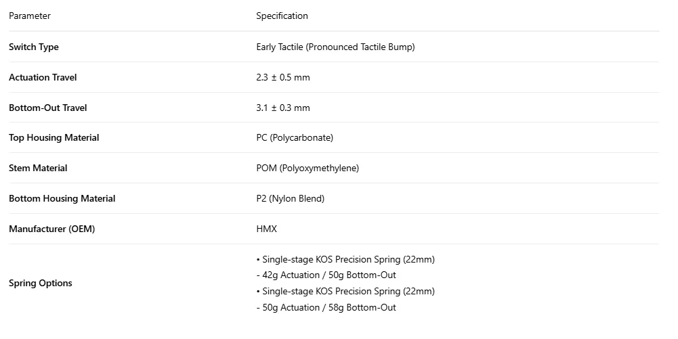Viewport: 678px width, 339px height.
Task: Click 42g Actuation / 50g Bottom-Out line
Action: click(x=326, y=275)
